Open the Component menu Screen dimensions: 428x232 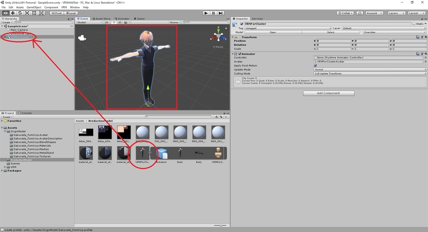tap(51, 7)
